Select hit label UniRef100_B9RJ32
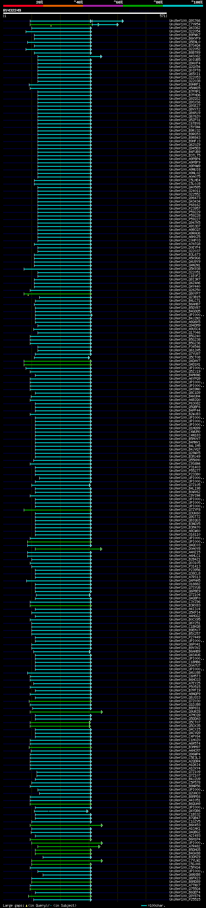This screenshot has width=206, height=908. pyautogui.click(x=185, y=130)
